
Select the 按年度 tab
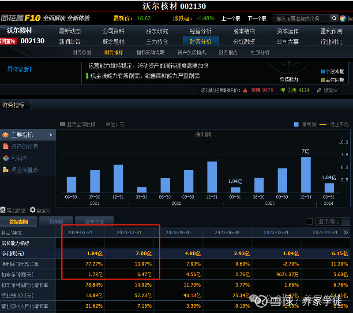(x=56, y=222)
